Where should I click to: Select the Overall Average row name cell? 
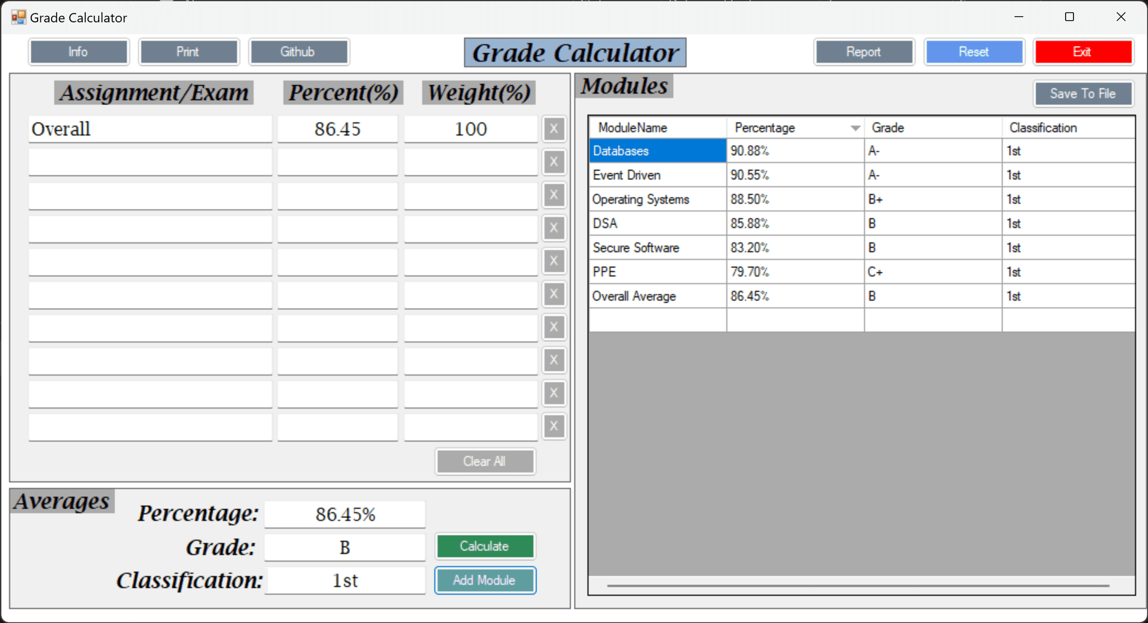tap(658, 296)
